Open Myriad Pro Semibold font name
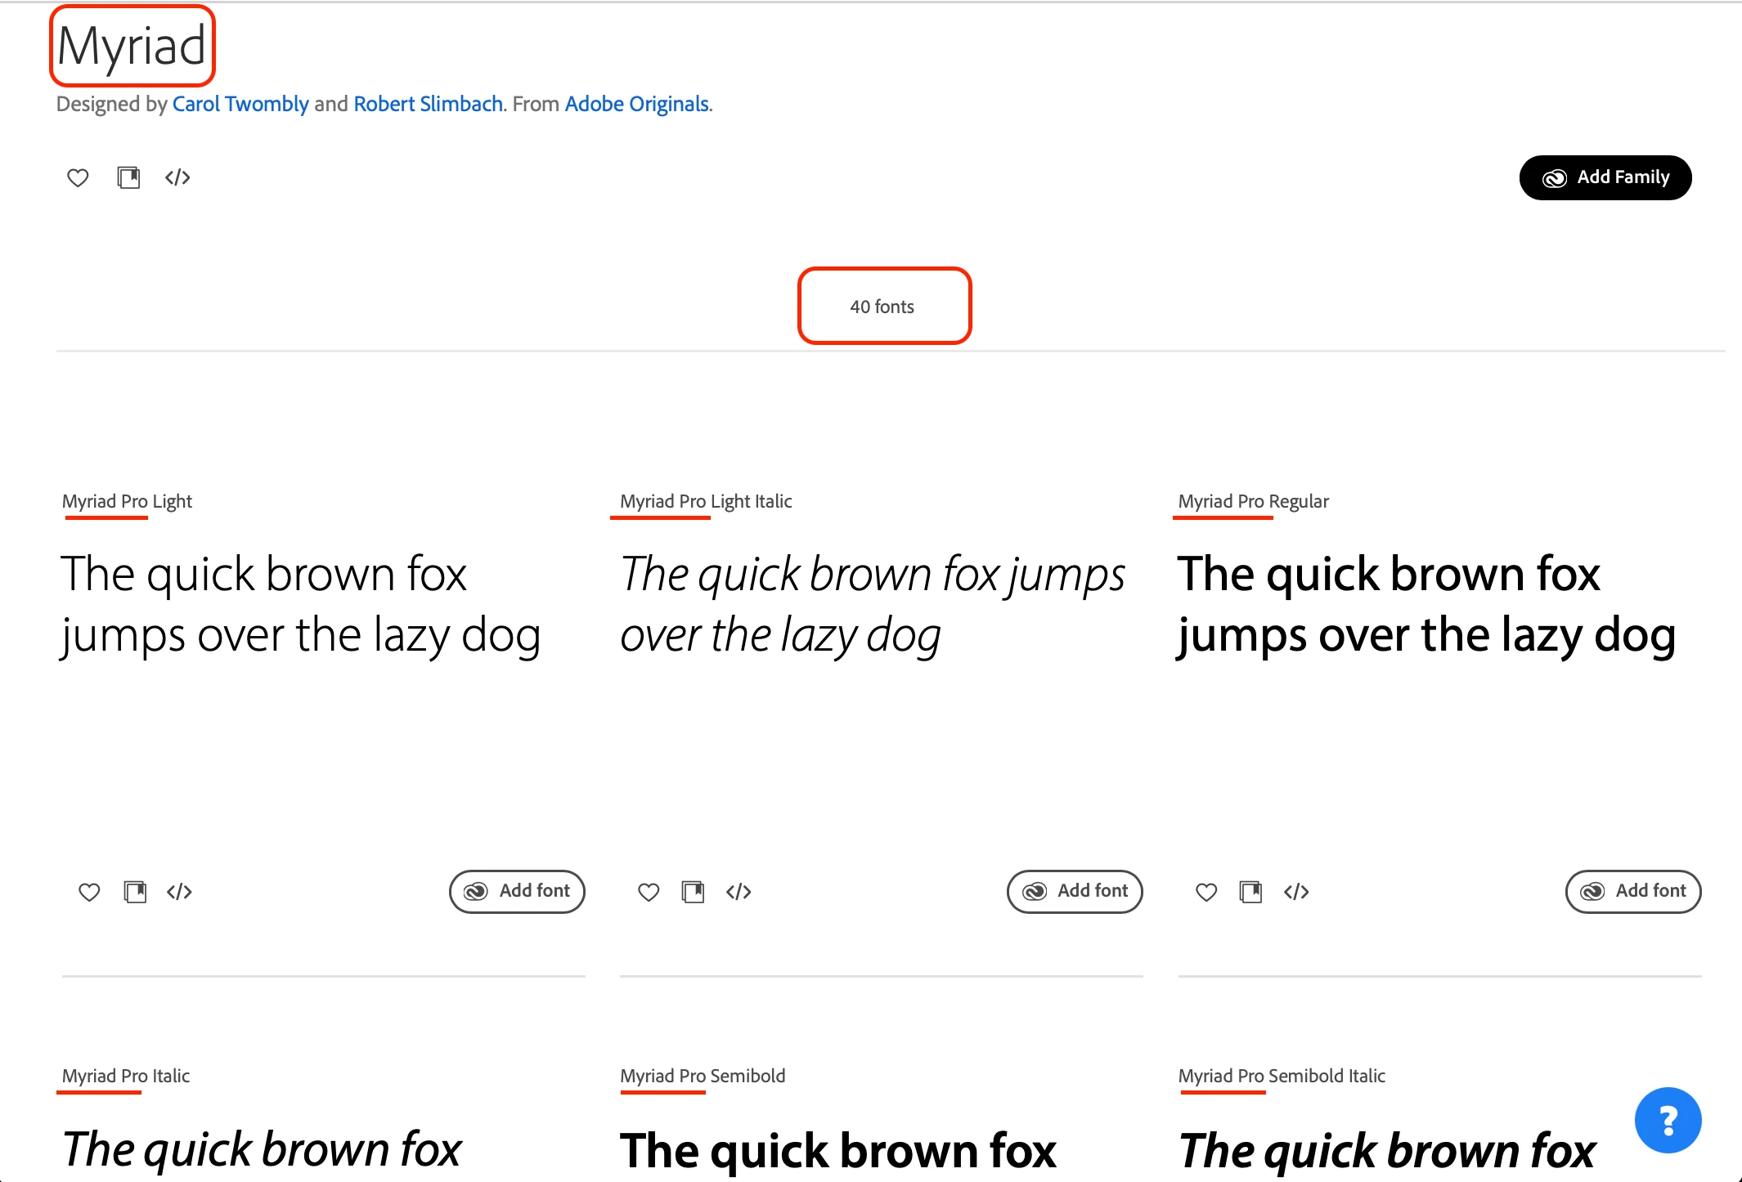Viewport: 1742px width, 1182px height. [703, 1076]
